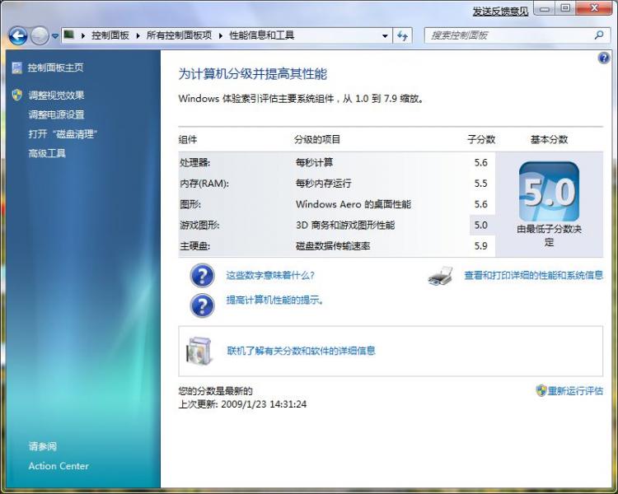618x494 pixels.
Task: Select the 内存(RAM) row label
Action: click(x=204, y=183)
